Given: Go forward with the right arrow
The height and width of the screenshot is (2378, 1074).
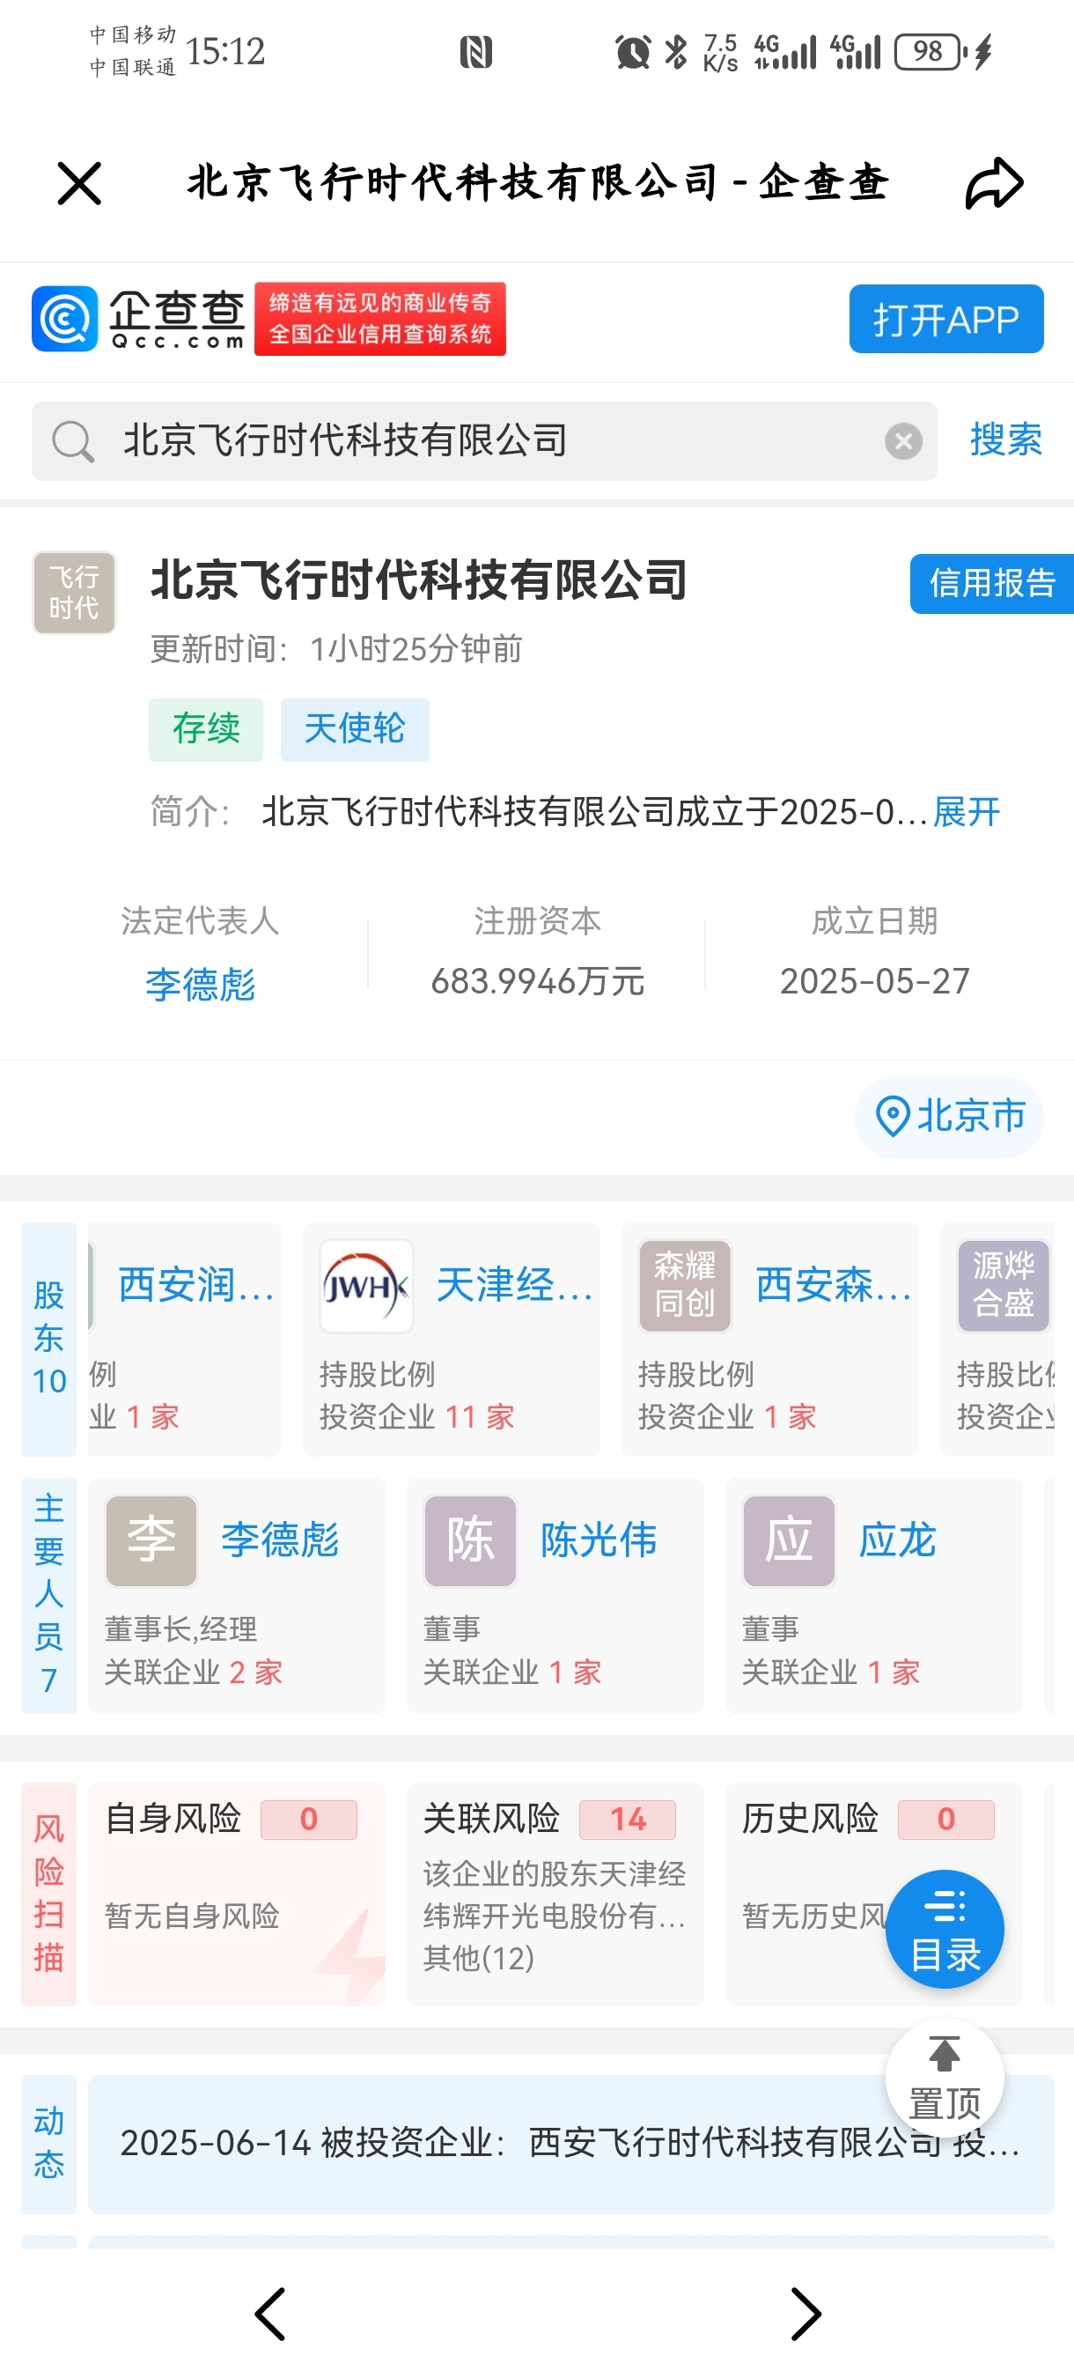Looking at the screenshot, I should pos(805,2315).
